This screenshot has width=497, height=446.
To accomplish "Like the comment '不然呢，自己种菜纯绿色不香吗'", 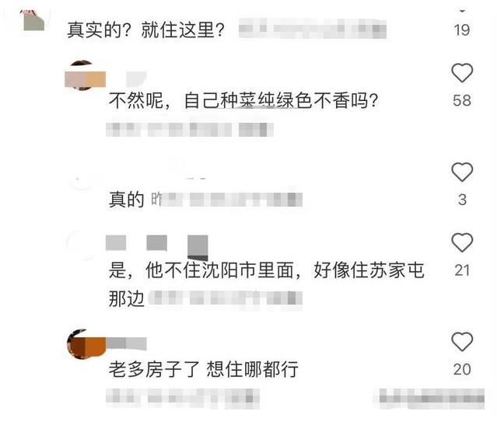I will click(462, 73).
